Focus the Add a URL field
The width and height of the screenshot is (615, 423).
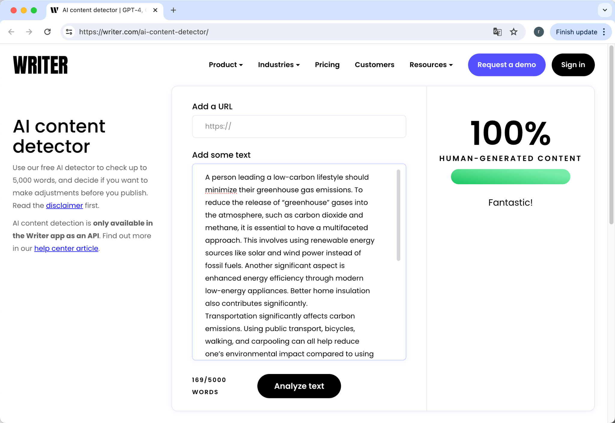(299, 126)
